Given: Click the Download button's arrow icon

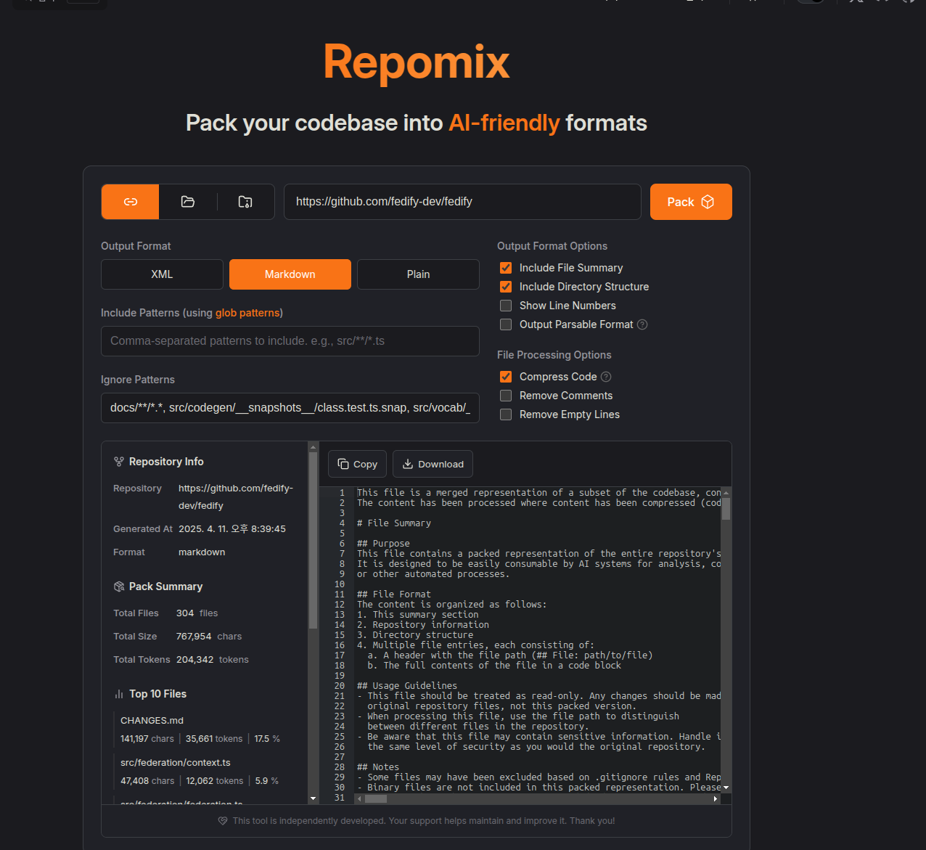Looking at the screenshot, I should click(x=408, y=464).
